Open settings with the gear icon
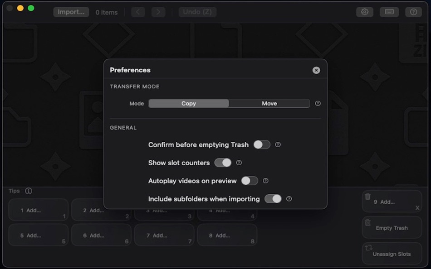The image size is (431, 269). pyautogui.click(x=365, y=12)
